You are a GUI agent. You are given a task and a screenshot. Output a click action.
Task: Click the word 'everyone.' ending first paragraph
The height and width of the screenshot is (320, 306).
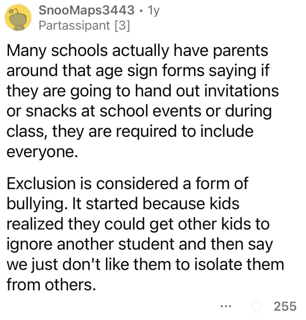(x=42, y=152)
